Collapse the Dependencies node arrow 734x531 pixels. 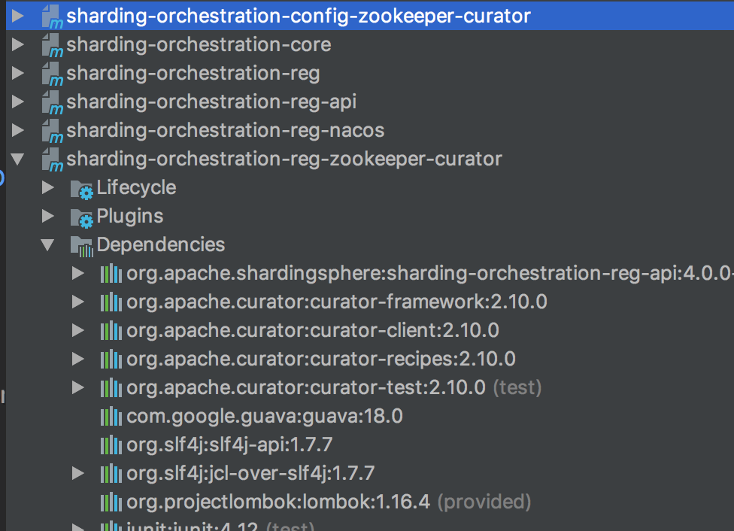pos(47,245)
